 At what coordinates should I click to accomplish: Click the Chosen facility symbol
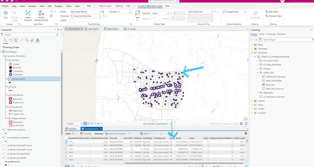point(10,64)
